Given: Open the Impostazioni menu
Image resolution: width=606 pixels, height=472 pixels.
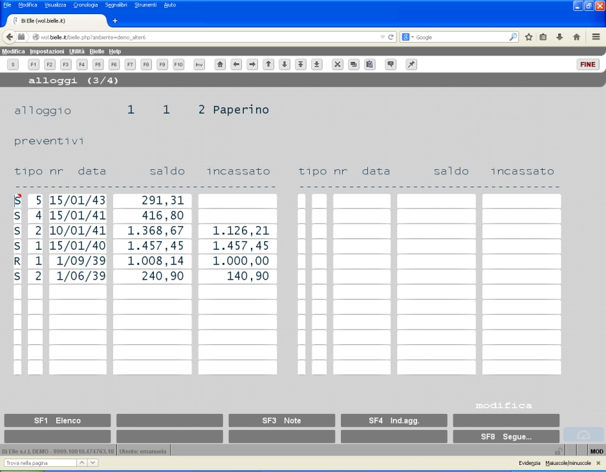Looking at the screenshot, I should point(47,51).
